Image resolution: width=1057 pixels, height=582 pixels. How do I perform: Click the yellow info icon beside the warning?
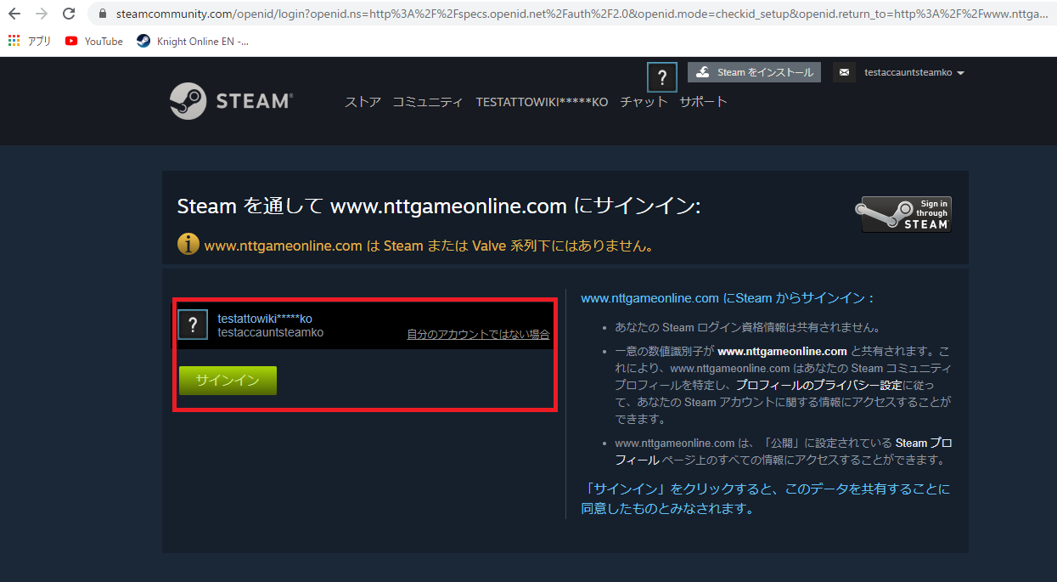pyautogui.click(x=188, y=244)
